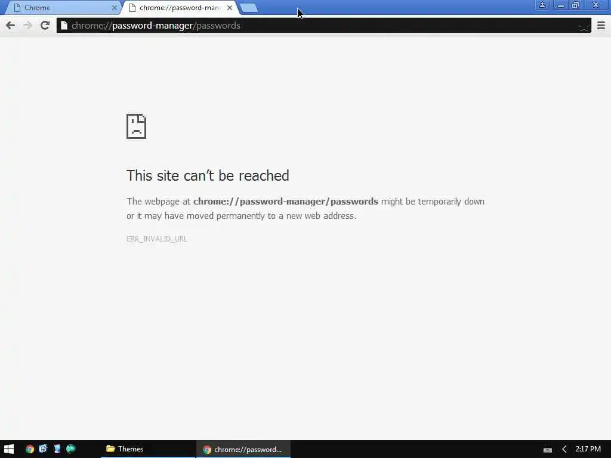The height and width of the screenshot is (458, 611).
Task: Go back using the back arrow
Action: click(11, 26)
